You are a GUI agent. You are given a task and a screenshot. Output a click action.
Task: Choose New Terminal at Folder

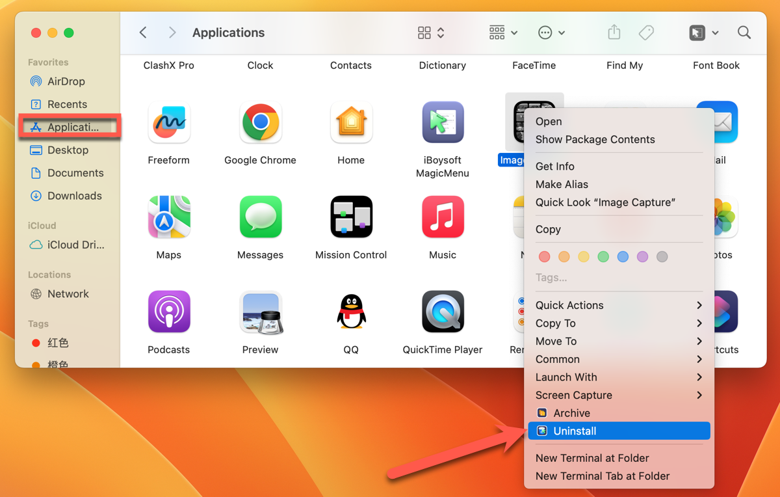[x=619, y=458]
